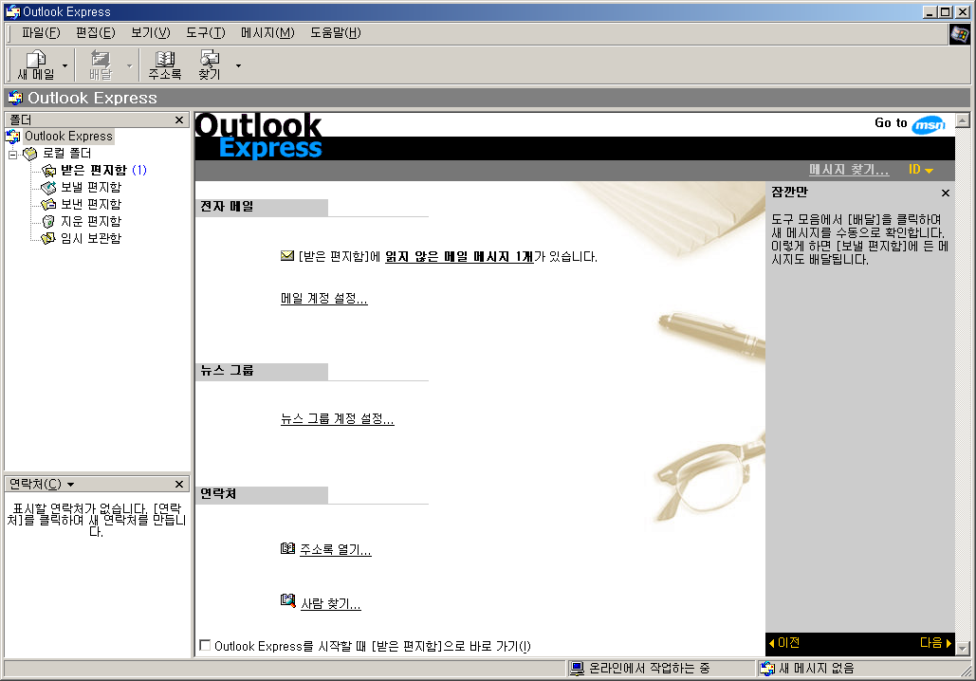Click the Outlook Express tree root icon

pyautogui.click(x=13, y=137)
